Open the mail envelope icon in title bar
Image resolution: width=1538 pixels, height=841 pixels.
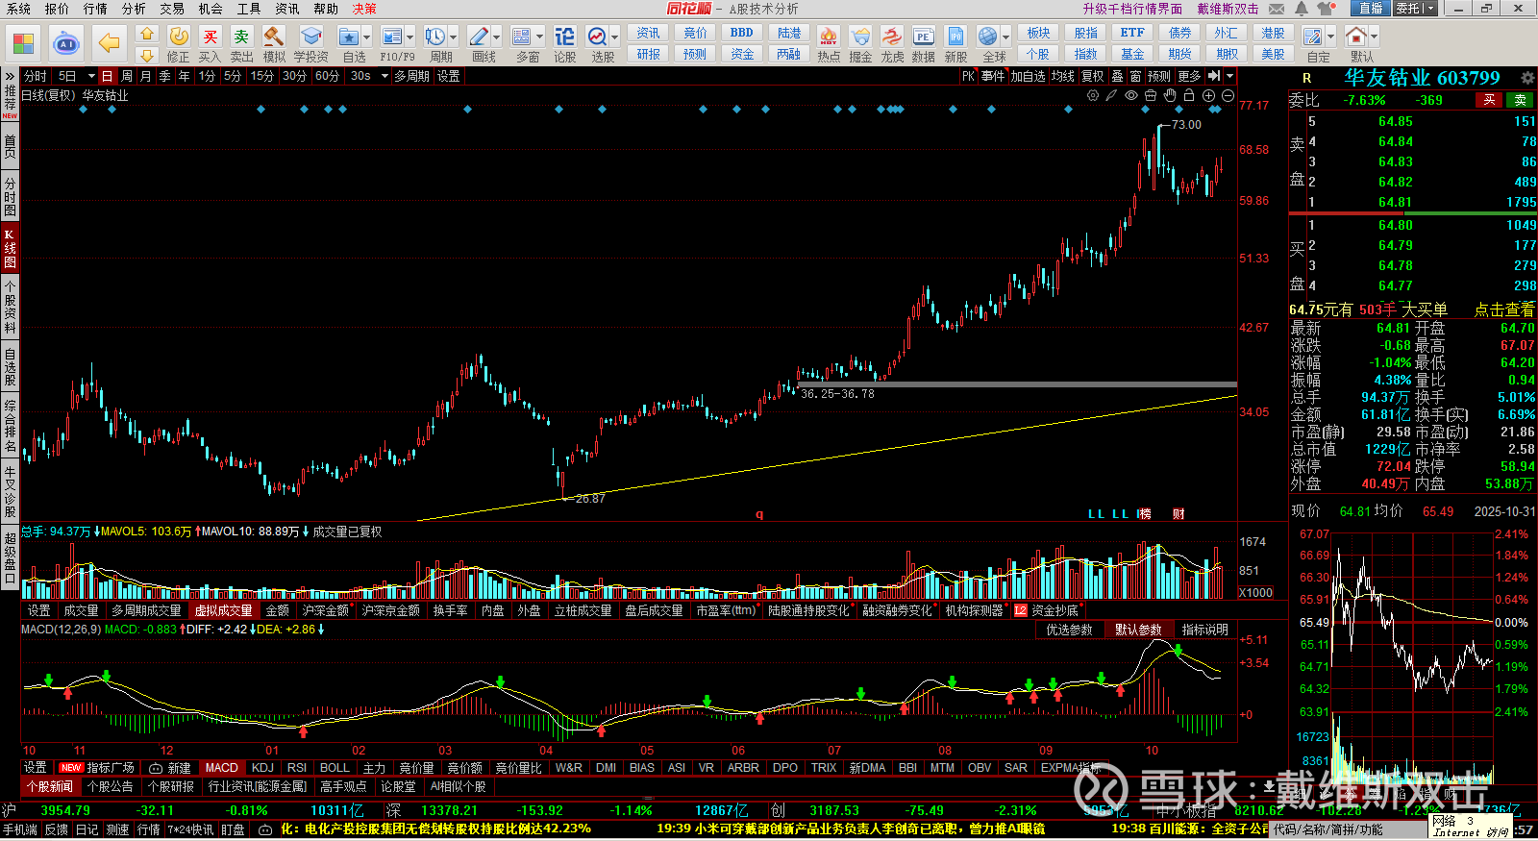tap(1277, 9)
